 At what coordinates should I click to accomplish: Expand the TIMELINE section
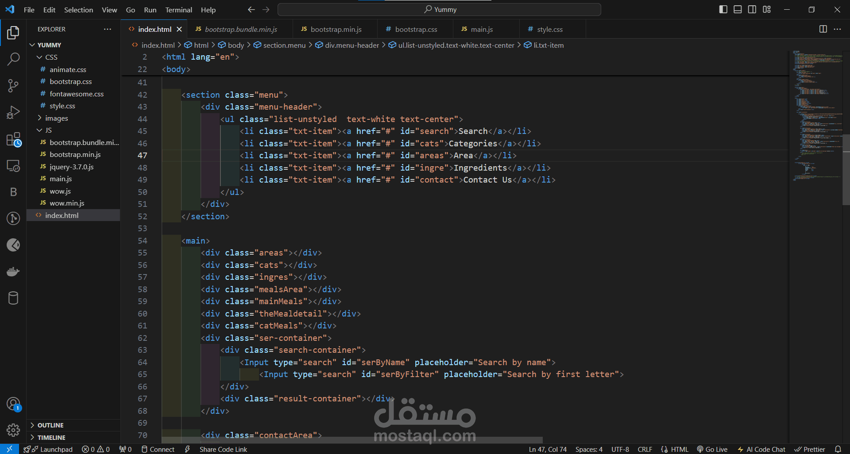(73, 438)
